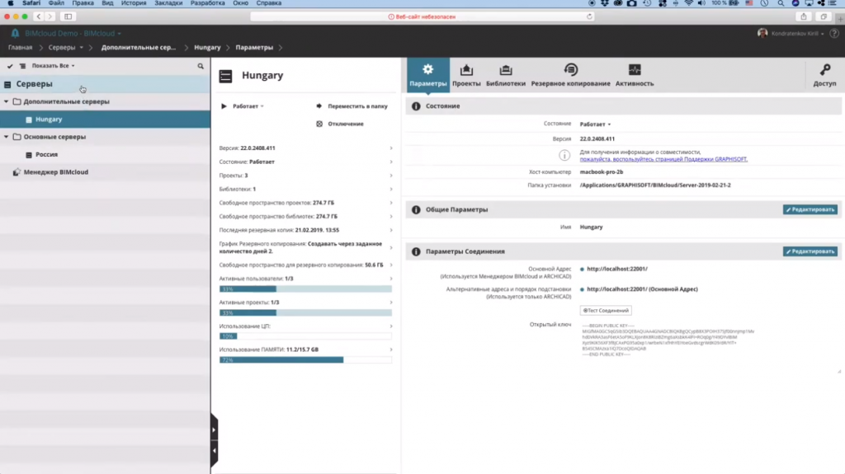Toggle the select-all checkmark in list header
This screenshot has height=474, width=845.
(x=10, y=66)
